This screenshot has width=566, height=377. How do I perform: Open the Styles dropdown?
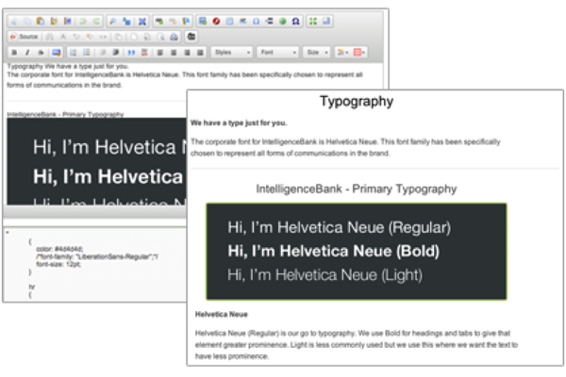(x=231, y=53)
